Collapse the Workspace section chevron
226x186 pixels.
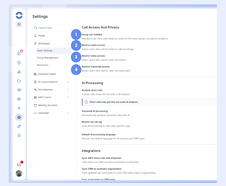coord(68,44)
